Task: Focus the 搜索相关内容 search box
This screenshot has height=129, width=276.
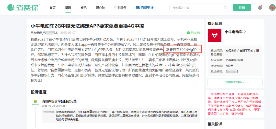Action: click(199, 8)
